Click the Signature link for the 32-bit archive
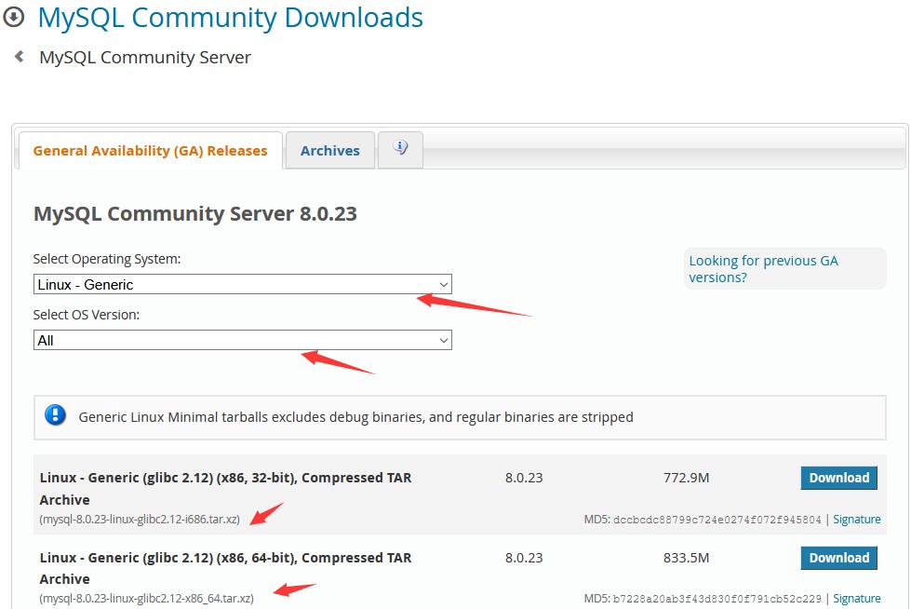 (x=856, y=519)
